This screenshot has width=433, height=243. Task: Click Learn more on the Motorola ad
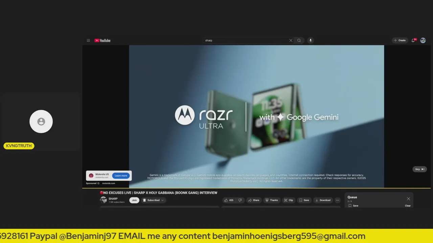pos(121,175)
